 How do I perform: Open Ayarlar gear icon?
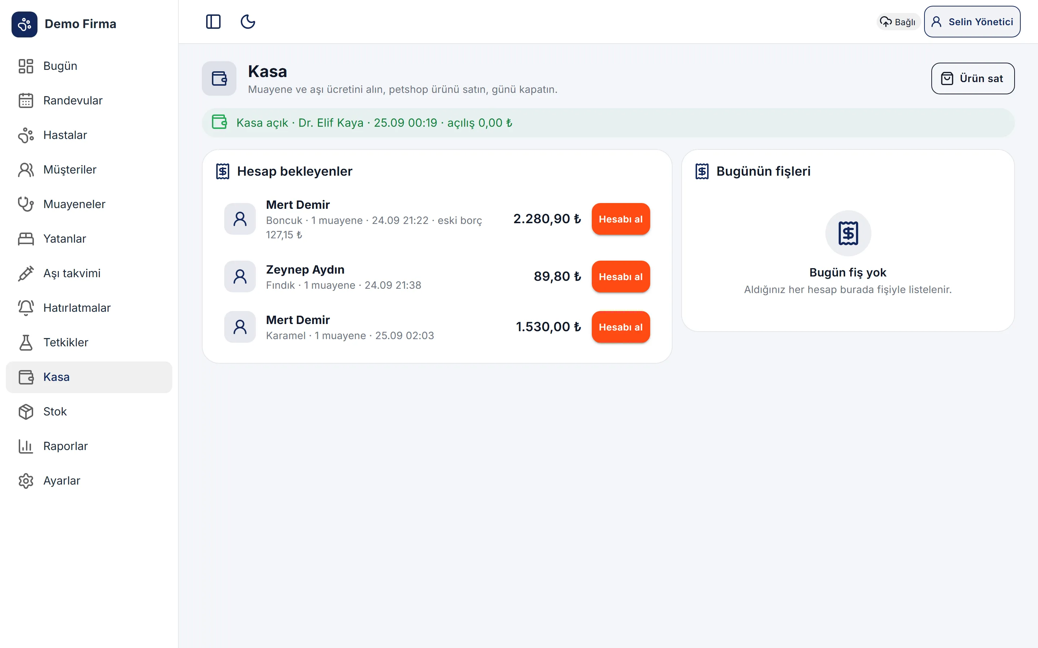pos(26,481)
